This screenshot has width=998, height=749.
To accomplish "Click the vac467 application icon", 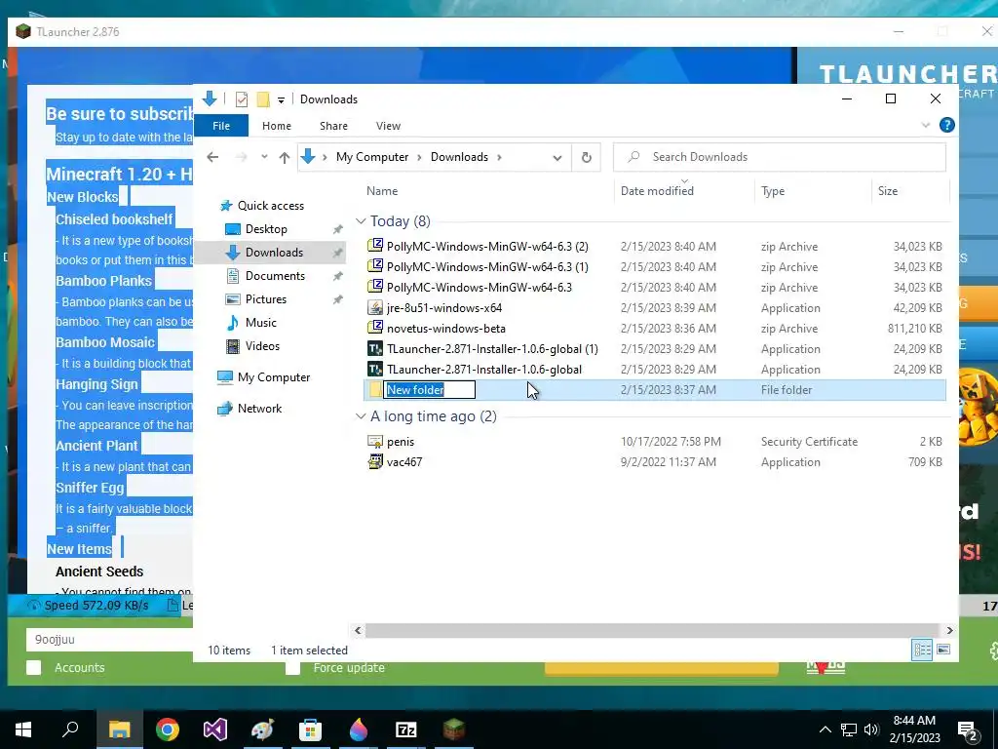I will pos(375,462).
